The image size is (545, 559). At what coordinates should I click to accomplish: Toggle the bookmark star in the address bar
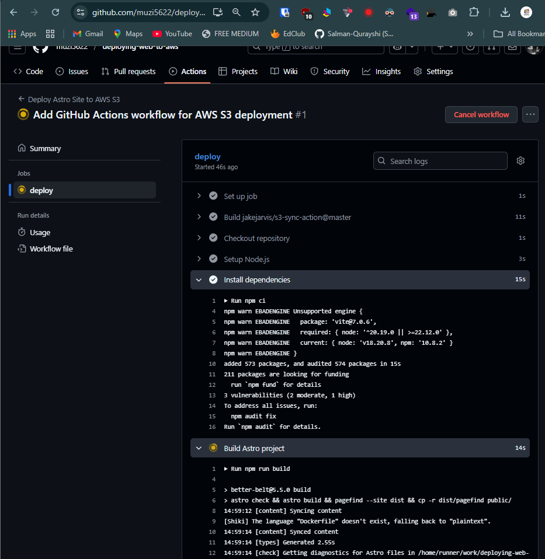255,12
